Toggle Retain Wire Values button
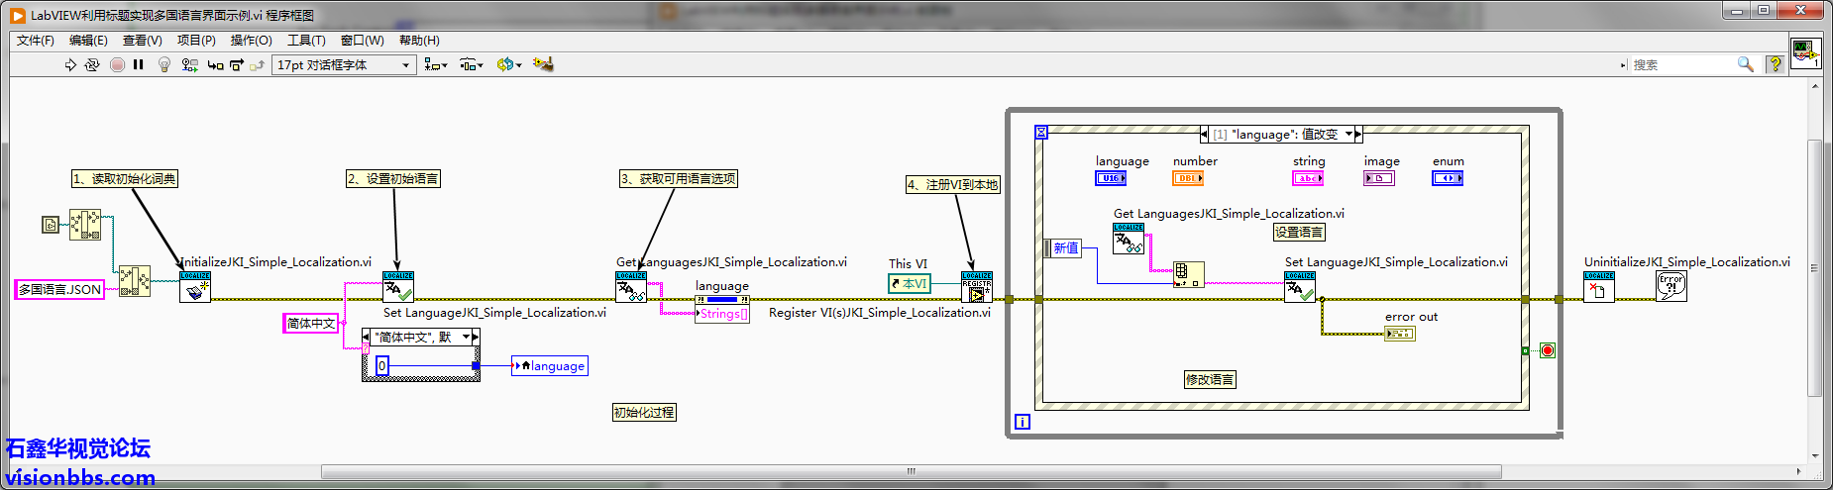 click(189, 64)
